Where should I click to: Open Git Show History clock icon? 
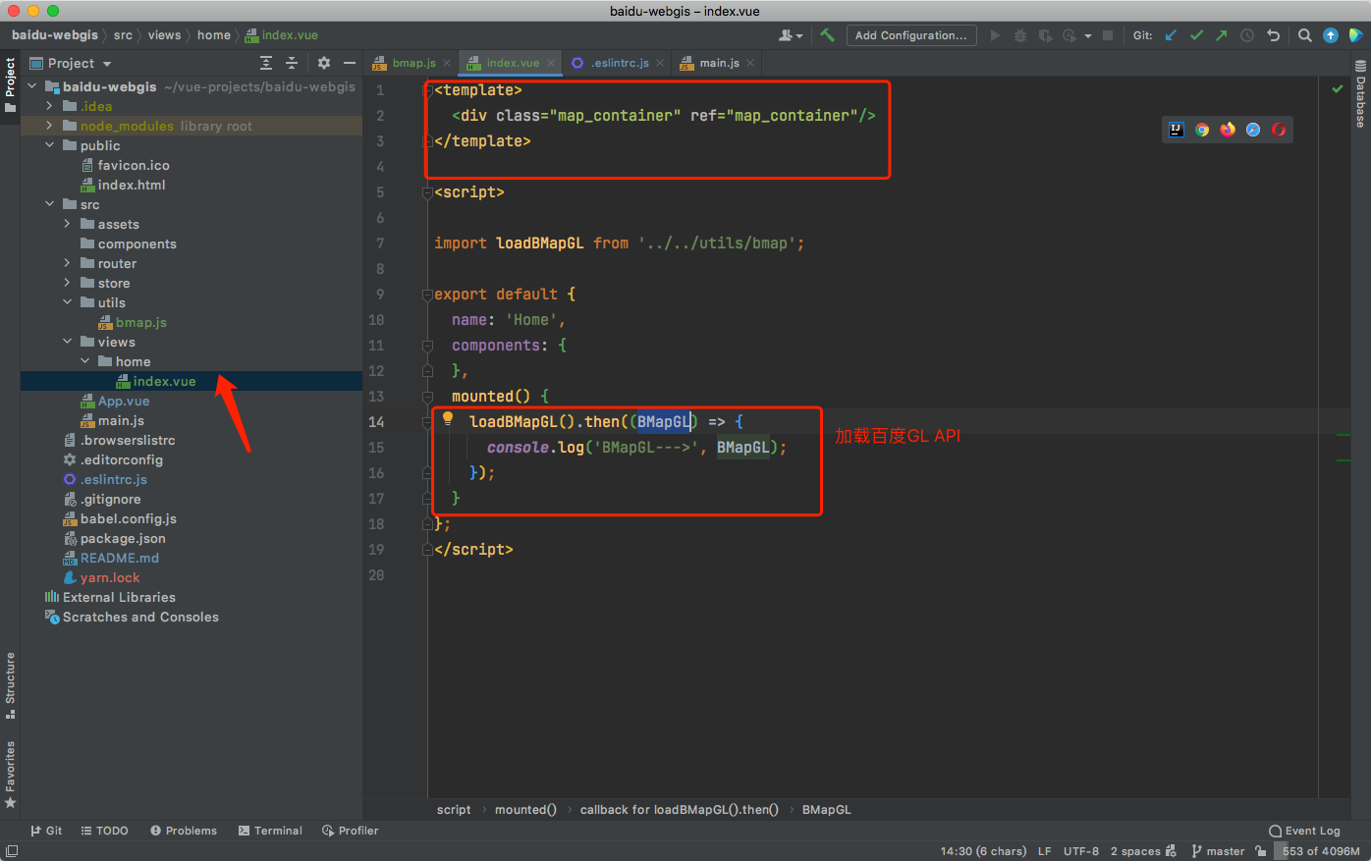click(x=1247, y=35)
